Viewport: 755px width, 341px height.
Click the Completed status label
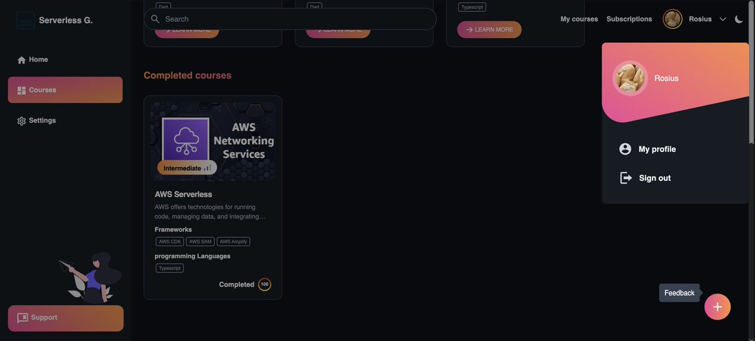tap(237, 284)
